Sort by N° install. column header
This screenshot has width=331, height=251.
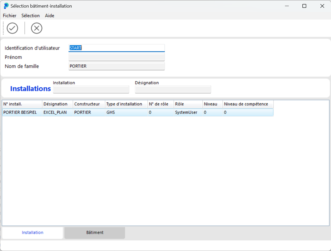pos(22,104)
